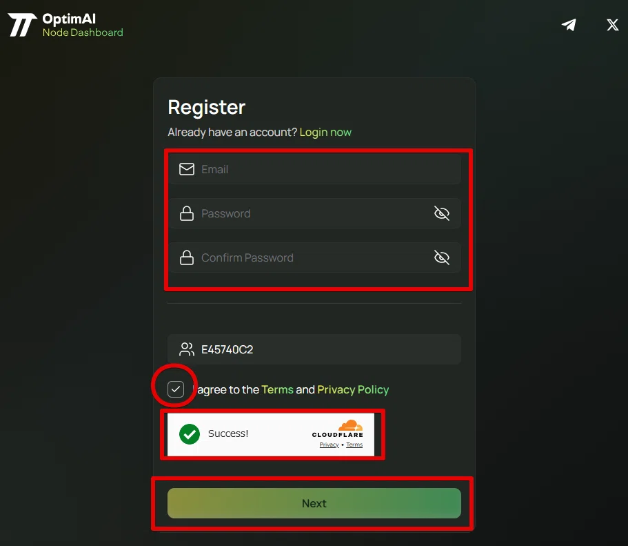The image size is (628, 546).
Task: Click the green Success checkmark icon
Action: click(190, 434)
